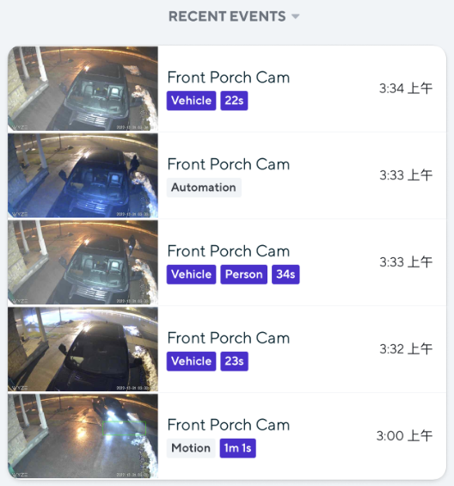Open the 3:32 vehicle event thumbnail
This screenshot has height=486, width=454.
(83, 349)
